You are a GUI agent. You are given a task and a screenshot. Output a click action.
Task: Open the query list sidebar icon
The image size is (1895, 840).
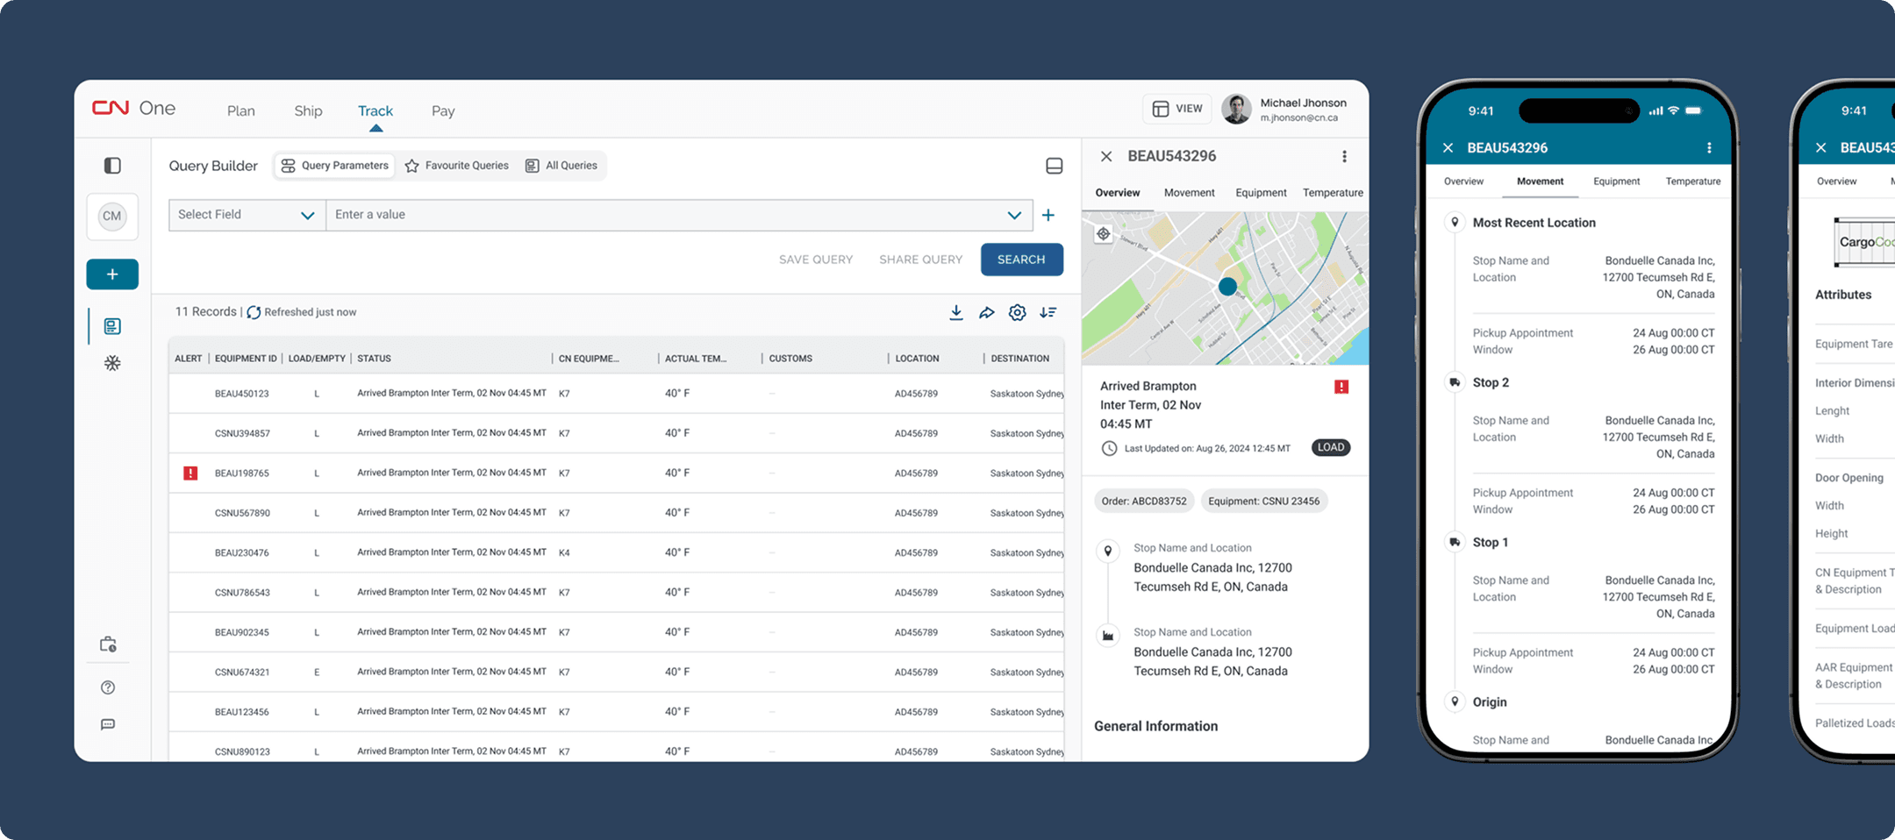point(112,326)
